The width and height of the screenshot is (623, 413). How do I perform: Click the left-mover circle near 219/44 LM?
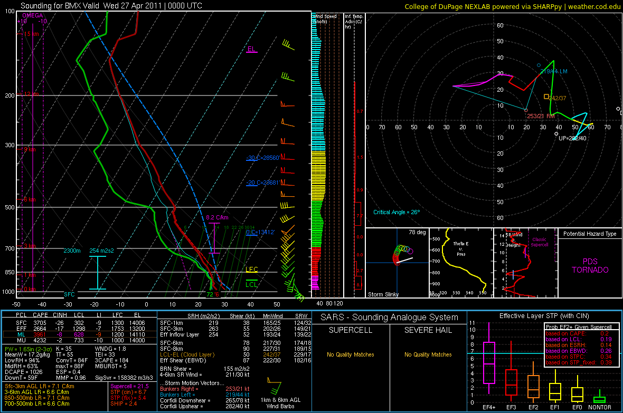(x=539, y=65)
